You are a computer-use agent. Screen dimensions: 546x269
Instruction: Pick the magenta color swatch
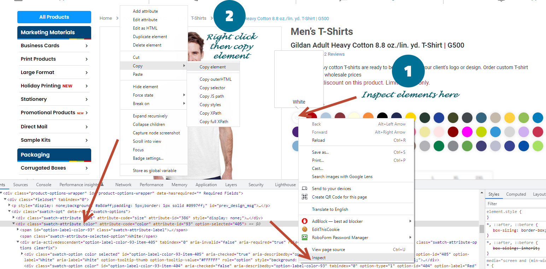pos(467,132)
